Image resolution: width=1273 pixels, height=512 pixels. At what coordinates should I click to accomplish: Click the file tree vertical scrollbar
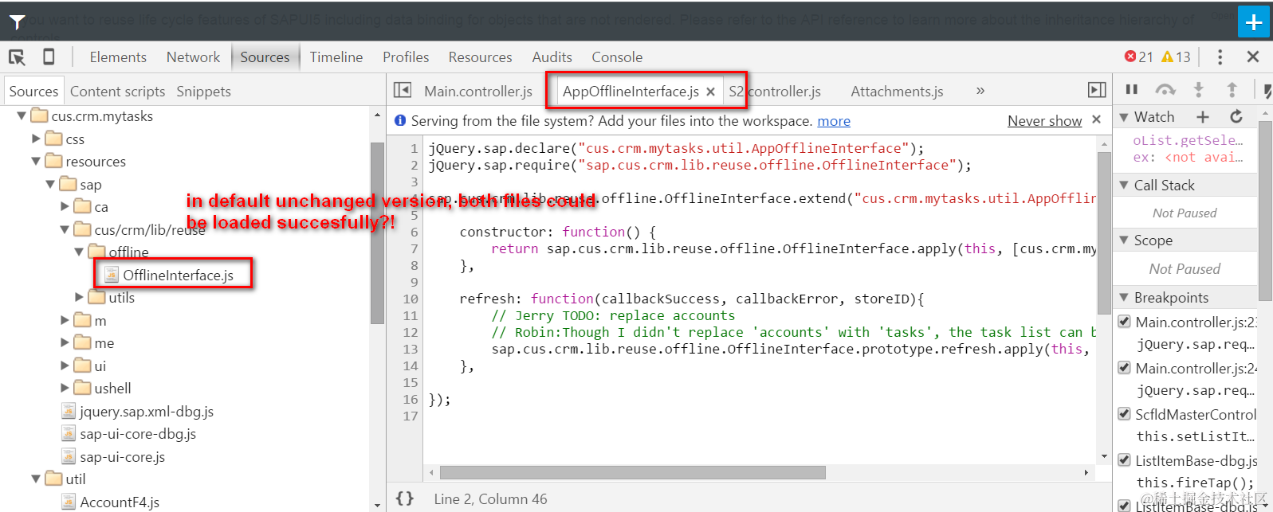tap(377, 233)
